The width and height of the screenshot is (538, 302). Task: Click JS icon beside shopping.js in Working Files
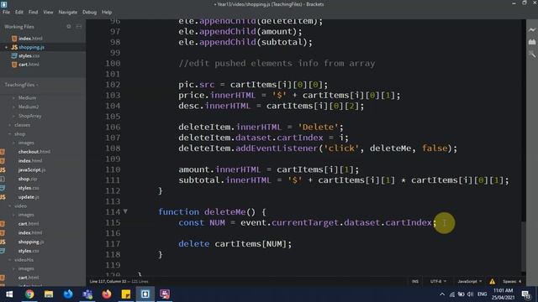coord(14,47)
